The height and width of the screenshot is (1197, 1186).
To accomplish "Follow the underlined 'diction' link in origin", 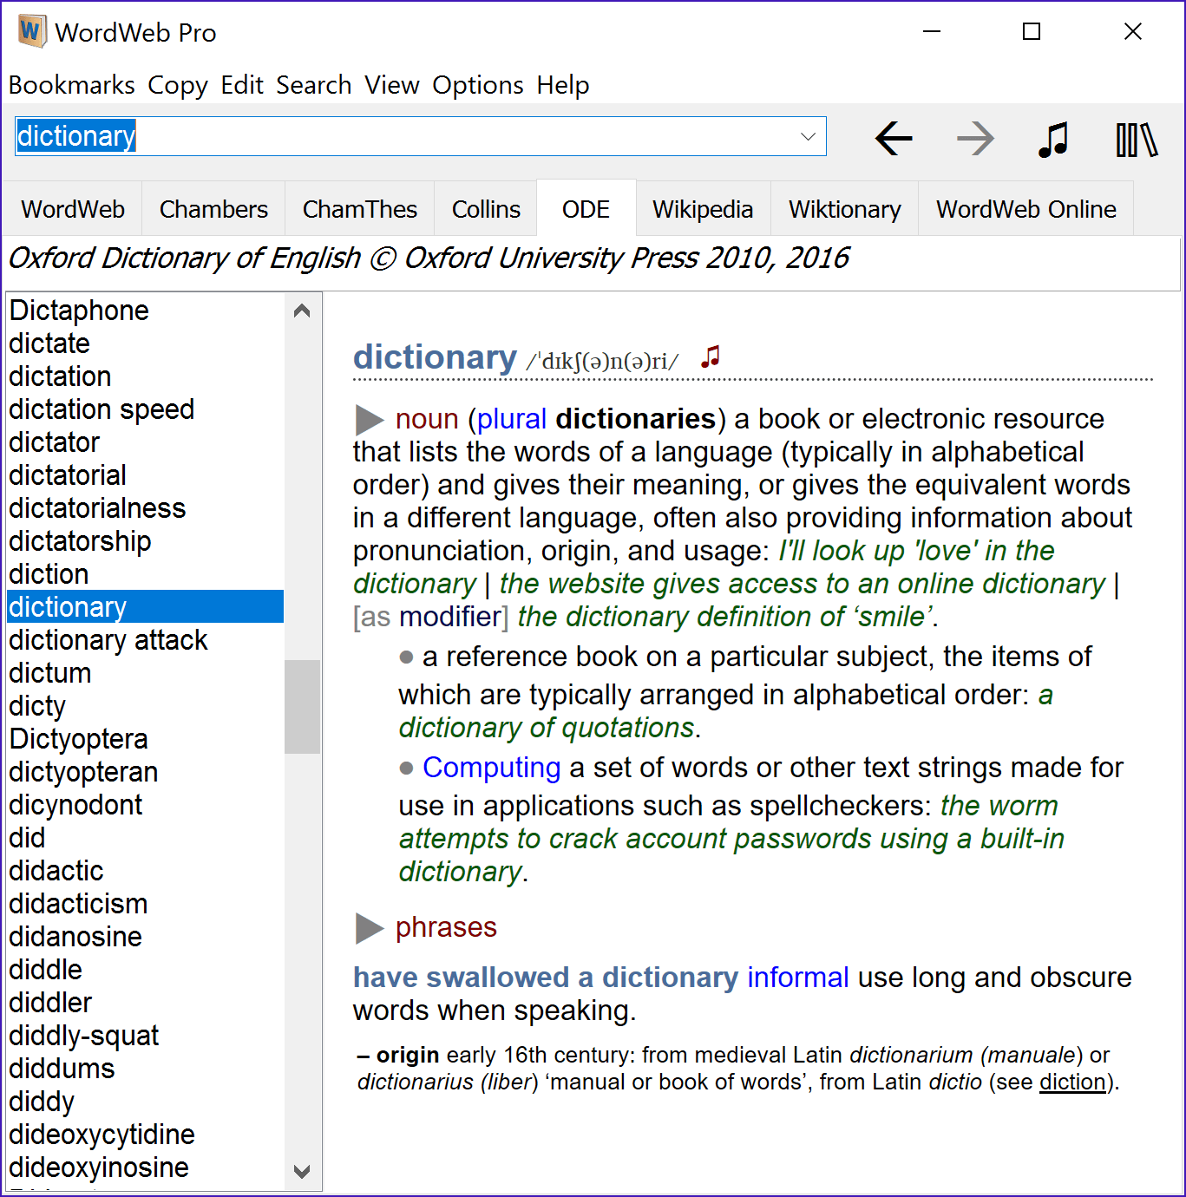I will point(1072,1082).
